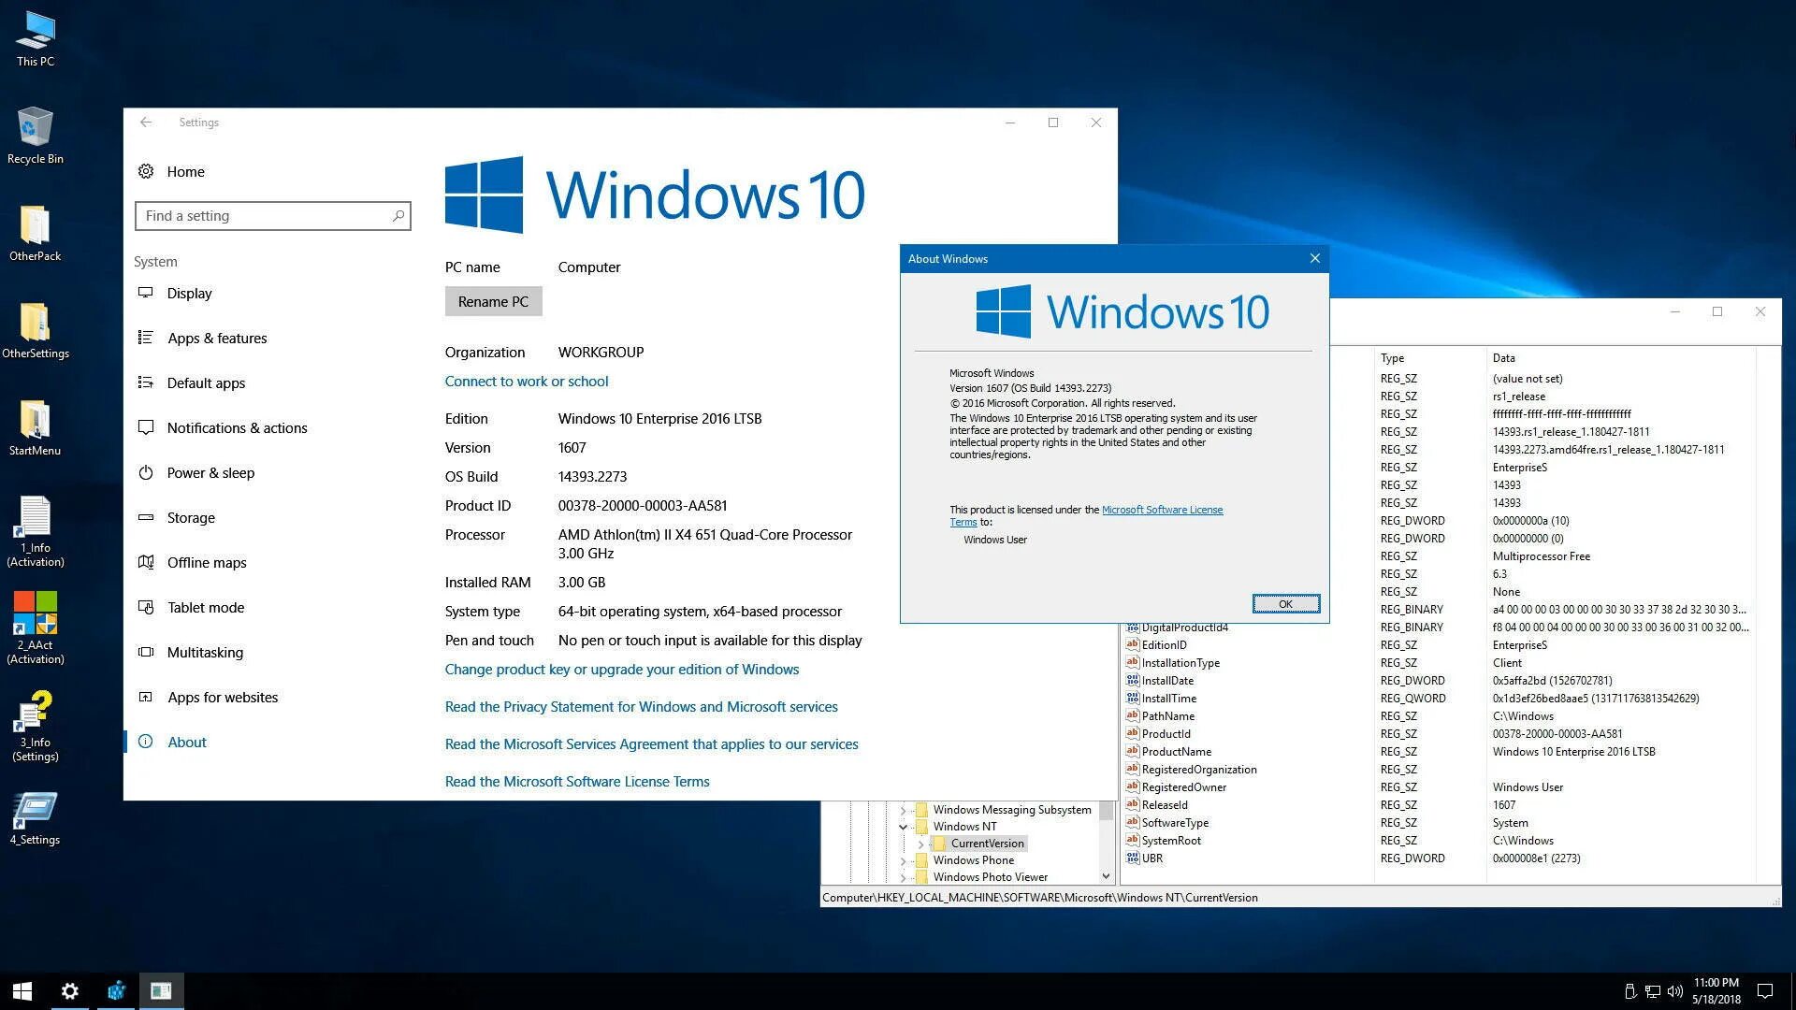Open the Start menu Windows button
Viewport: 1796px width, 1010px height.
tap(22, 991)
